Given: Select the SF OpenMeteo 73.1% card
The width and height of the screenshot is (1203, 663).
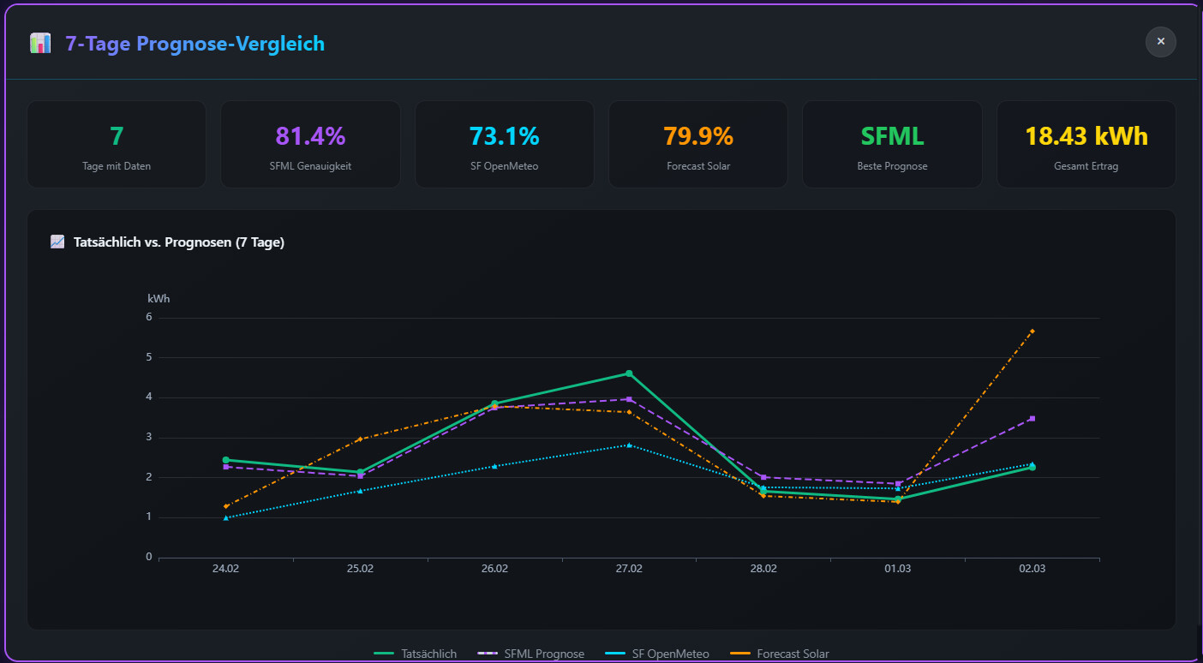Looking at the screenshot, I should coord(504,144).
